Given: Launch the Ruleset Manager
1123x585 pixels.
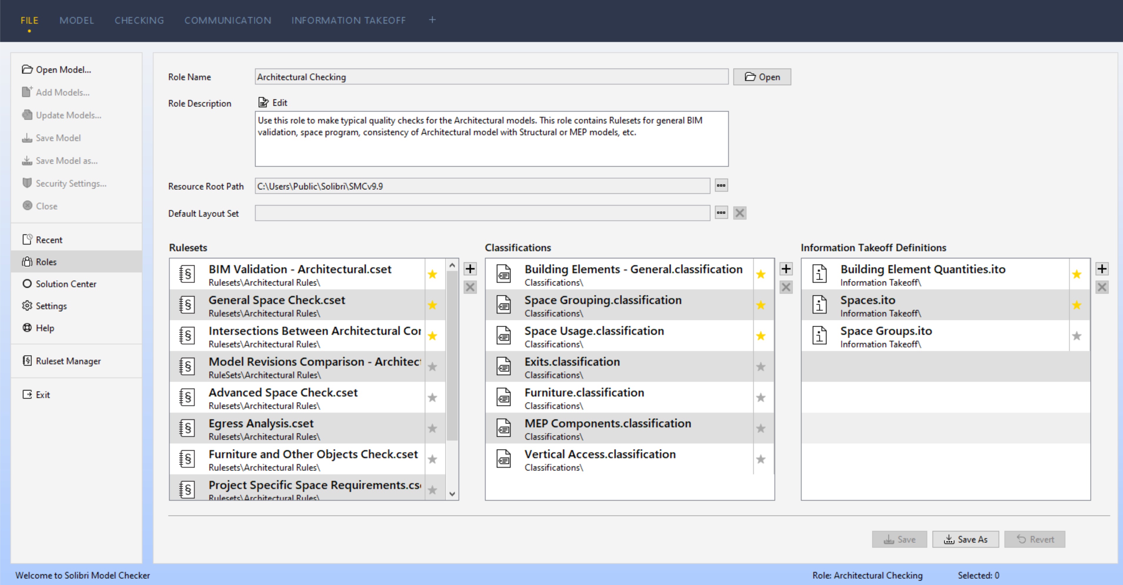Looking at the screenshot, I should (x=77, y=361).
